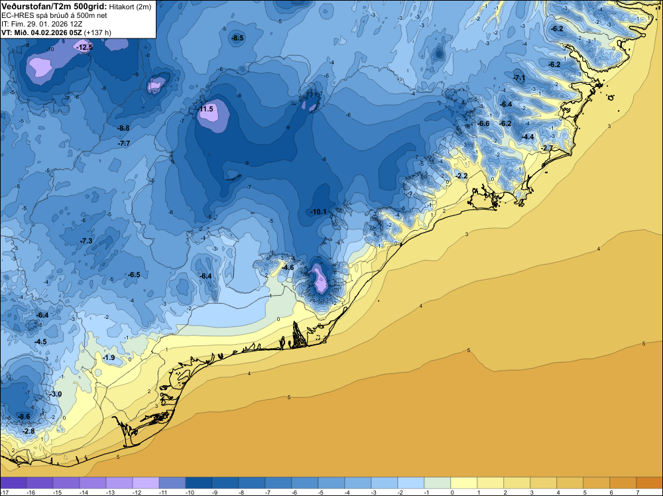The width and height of the screenshot is (663, 496).
Task: Click the -8.5 temperature label
Action: (237, 38)
